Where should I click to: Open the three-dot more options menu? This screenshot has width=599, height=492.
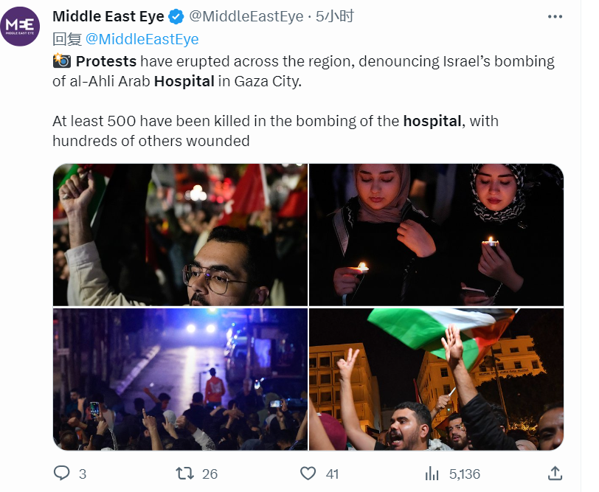[555, 17]
